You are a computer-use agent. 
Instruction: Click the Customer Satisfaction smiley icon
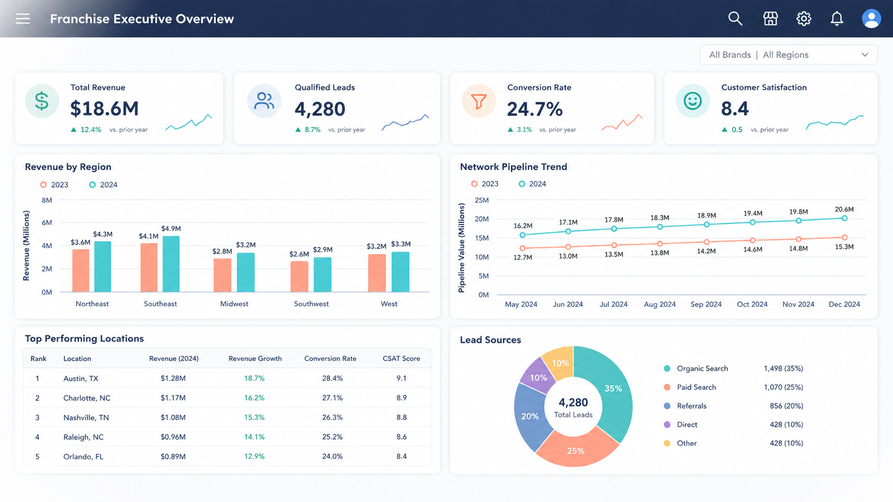pos(693,101)
